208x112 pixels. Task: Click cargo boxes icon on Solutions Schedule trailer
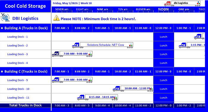tap(131, 45)
